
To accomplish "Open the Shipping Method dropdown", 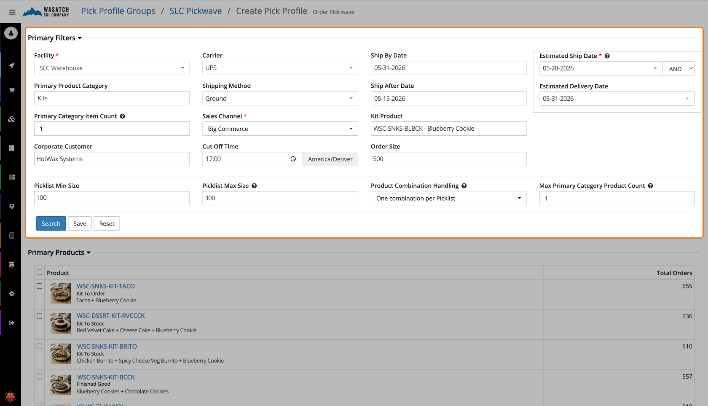I will click(x=280, y=98).
